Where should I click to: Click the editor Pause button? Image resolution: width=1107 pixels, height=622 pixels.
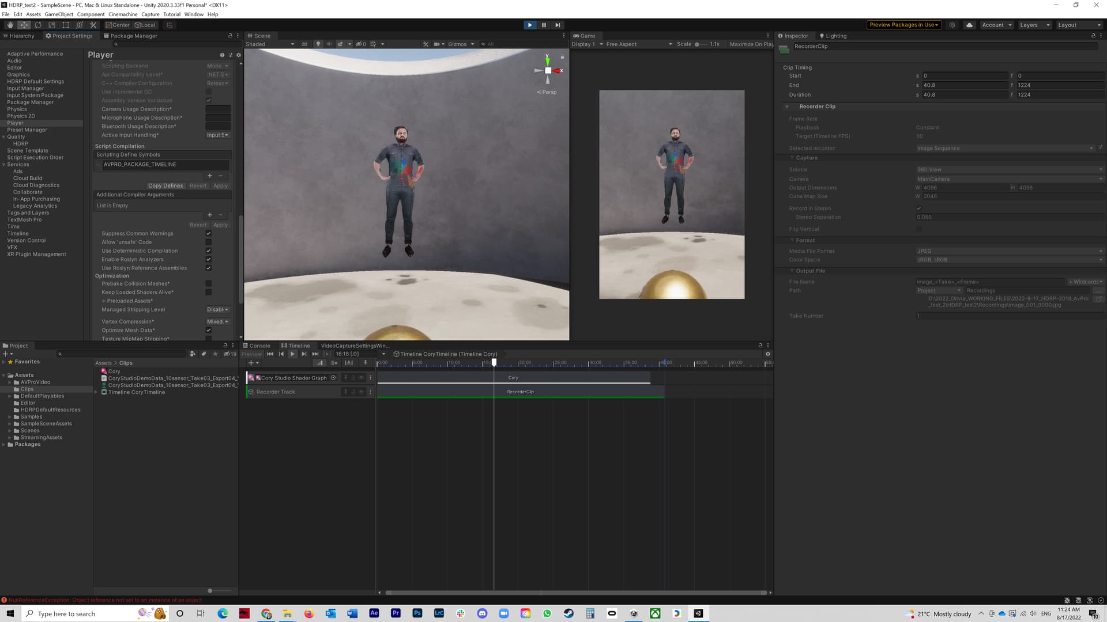544,25
